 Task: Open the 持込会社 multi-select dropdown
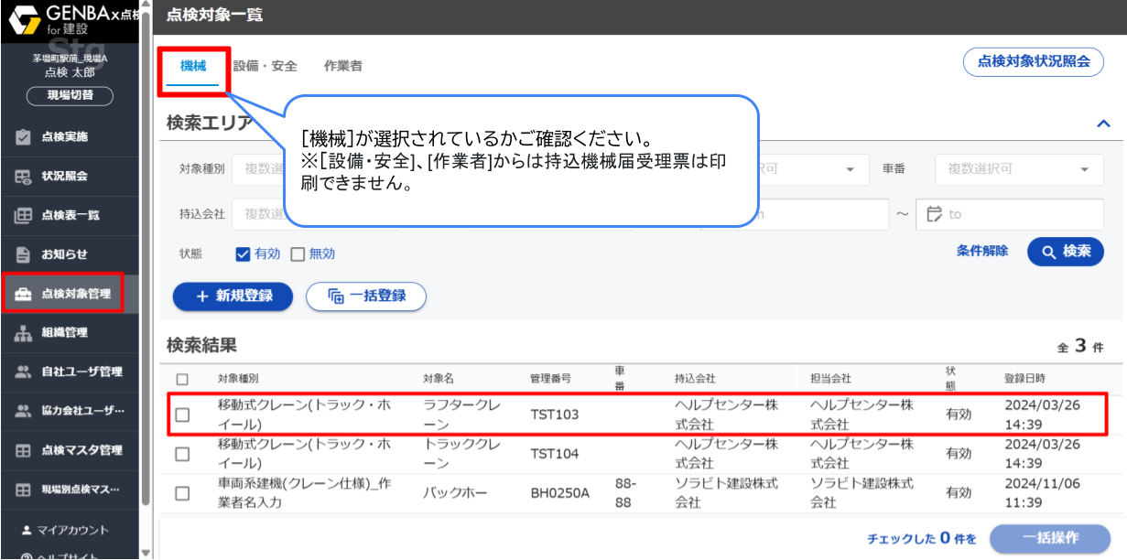(259, 214)
